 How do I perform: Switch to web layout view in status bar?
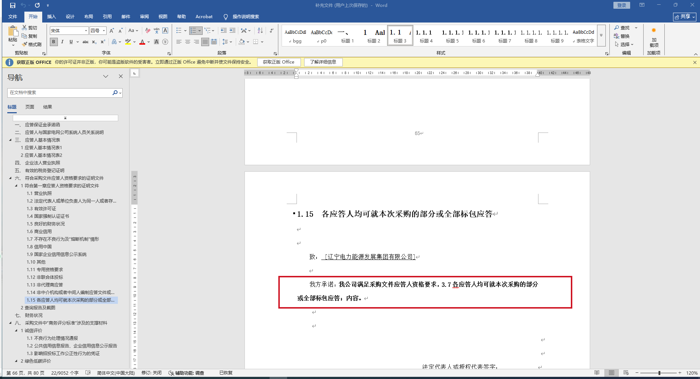[626, 373]
